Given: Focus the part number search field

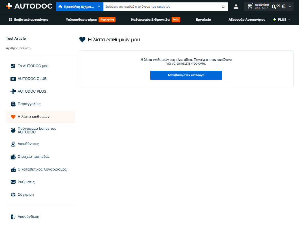Looking at the screenshot, I should (x=162, y=7).
